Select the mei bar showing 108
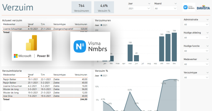 point(130,53)
